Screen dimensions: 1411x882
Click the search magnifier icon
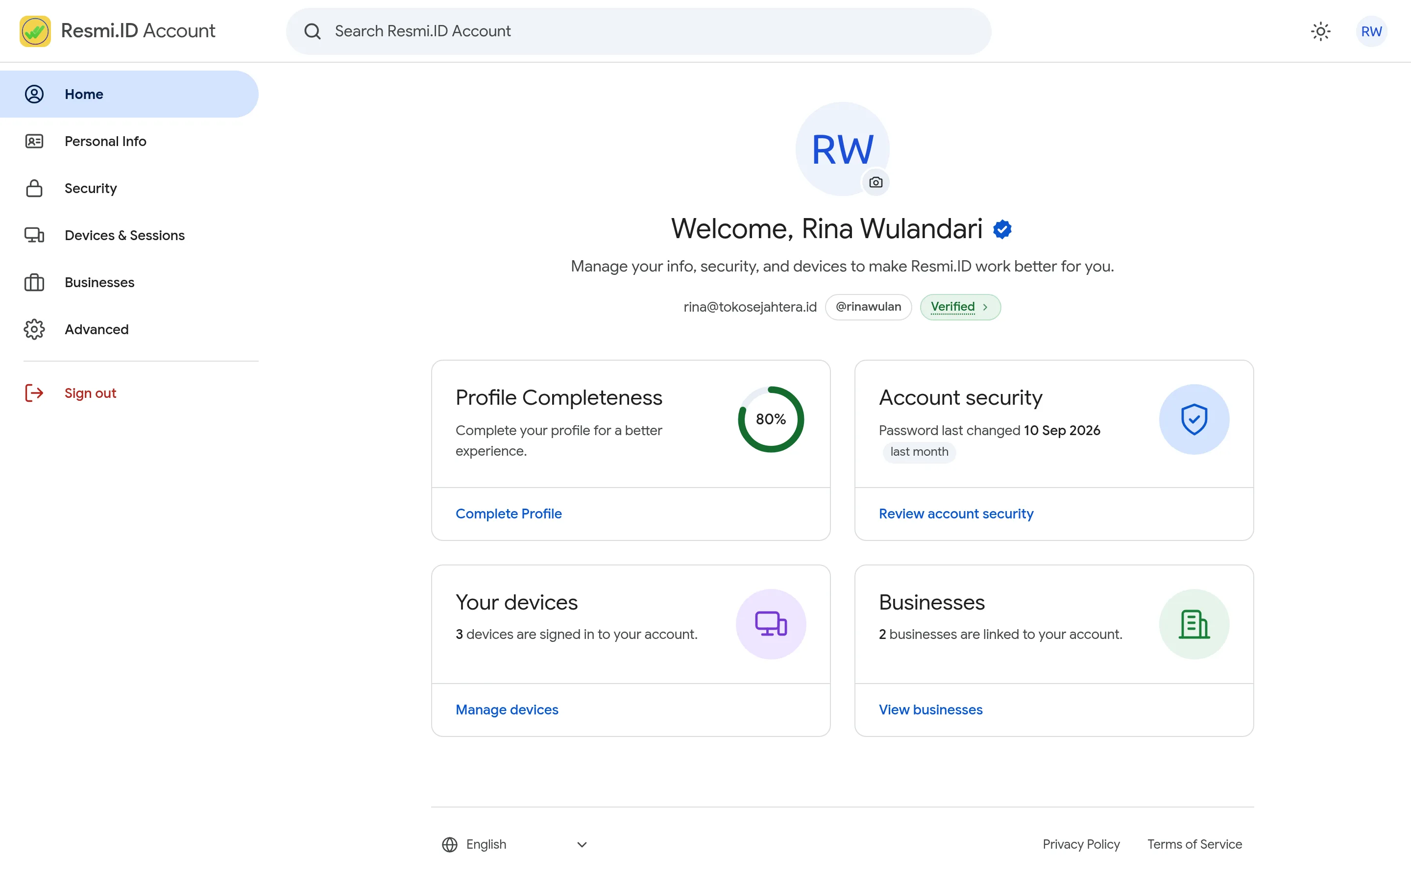point(313,31)
